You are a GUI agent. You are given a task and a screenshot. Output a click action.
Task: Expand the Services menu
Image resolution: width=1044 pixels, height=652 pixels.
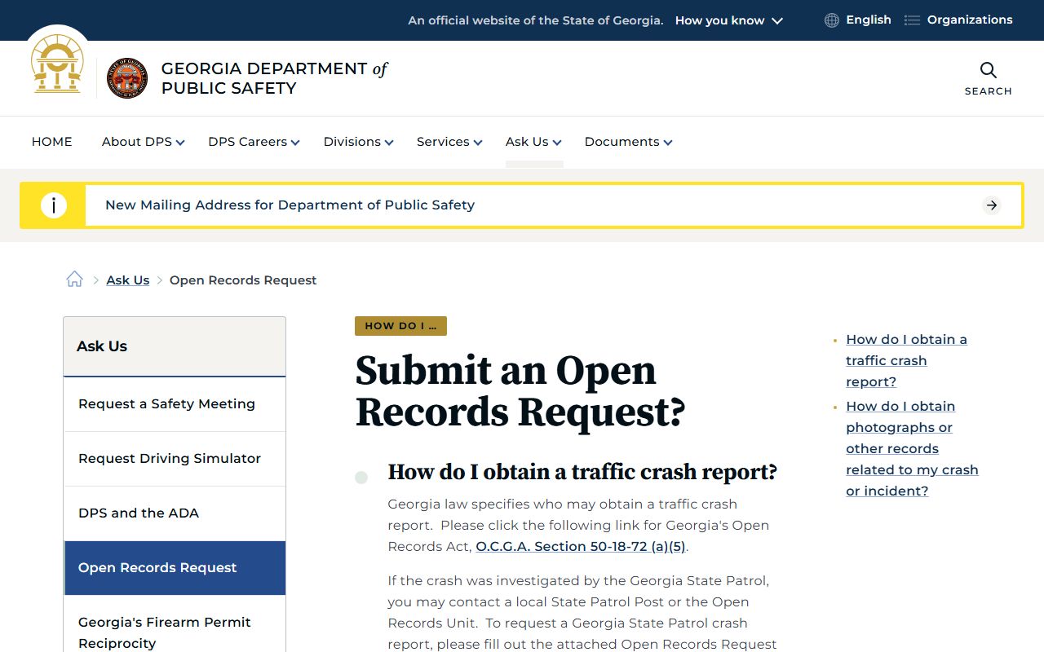tap(449, 142)
